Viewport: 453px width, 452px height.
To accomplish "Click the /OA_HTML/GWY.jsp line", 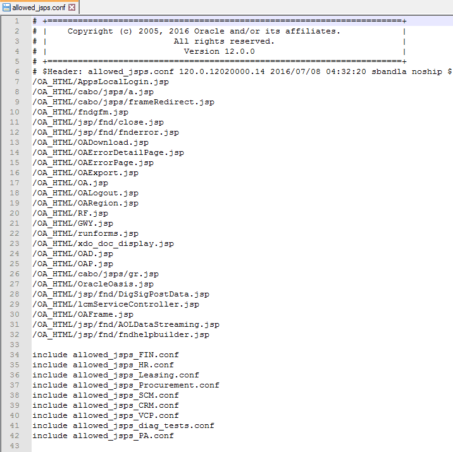I will pos(73,223).
